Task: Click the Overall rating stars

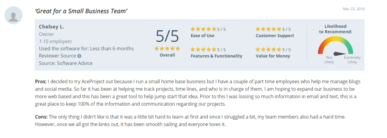Action: point(167,48)
